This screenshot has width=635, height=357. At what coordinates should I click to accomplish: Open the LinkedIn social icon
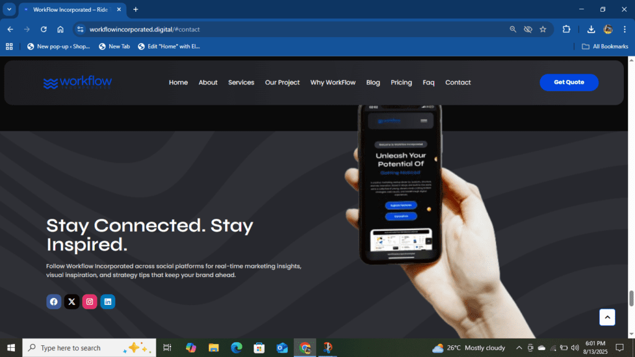click(x=108, y=302)
